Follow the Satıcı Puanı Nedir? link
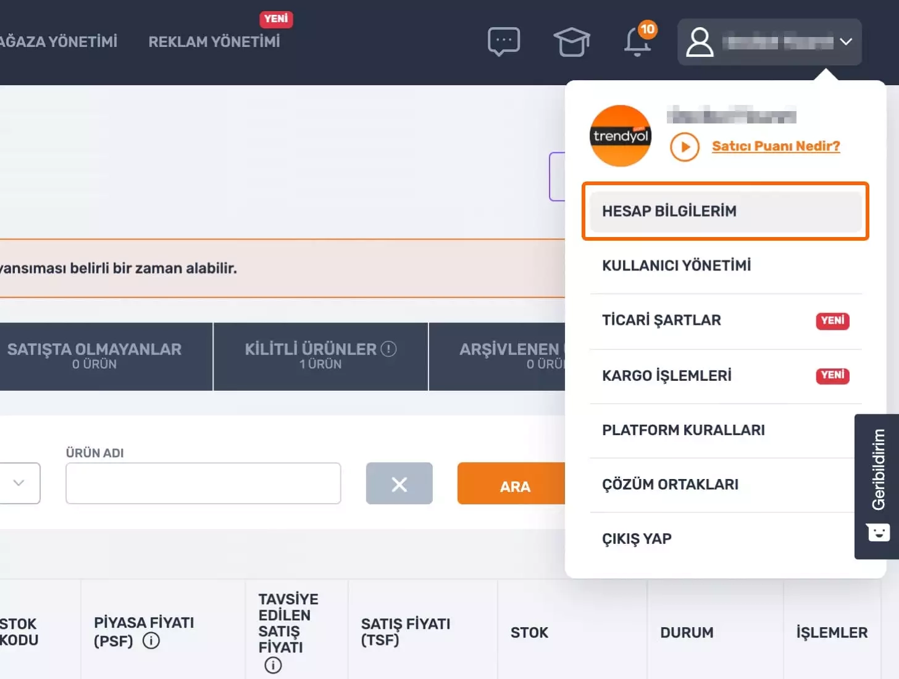 776,146
